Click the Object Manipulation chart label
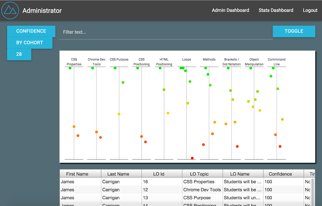The image size is (322, 206). coord(254,62)
